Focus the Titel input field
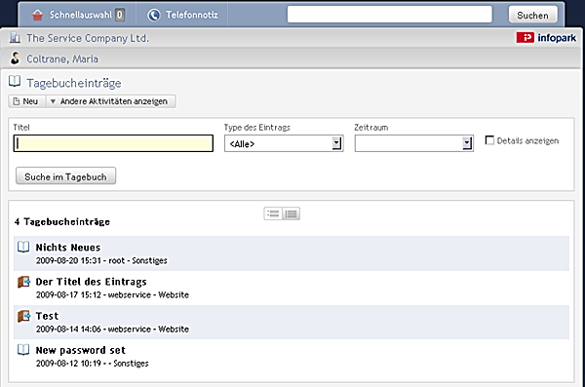This screenshot has width=585, height=387. 113,143
